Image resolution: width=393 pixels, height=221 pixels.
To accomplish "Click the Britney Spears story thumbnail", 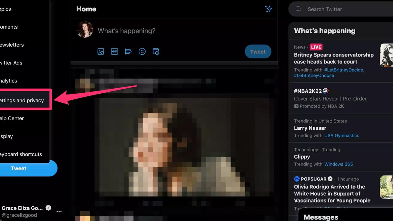I will [x=387, y=55].
